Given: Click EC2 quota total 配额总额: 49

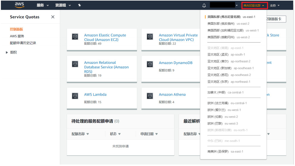Looking at the screenshot, I should pyautogui.click(x=93, y=44).
